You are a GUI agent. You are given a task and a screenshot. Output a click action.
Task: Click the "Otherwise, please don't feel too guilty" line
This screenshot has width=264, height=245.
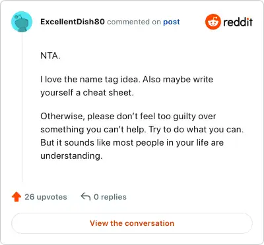click(x=128, y=116)
